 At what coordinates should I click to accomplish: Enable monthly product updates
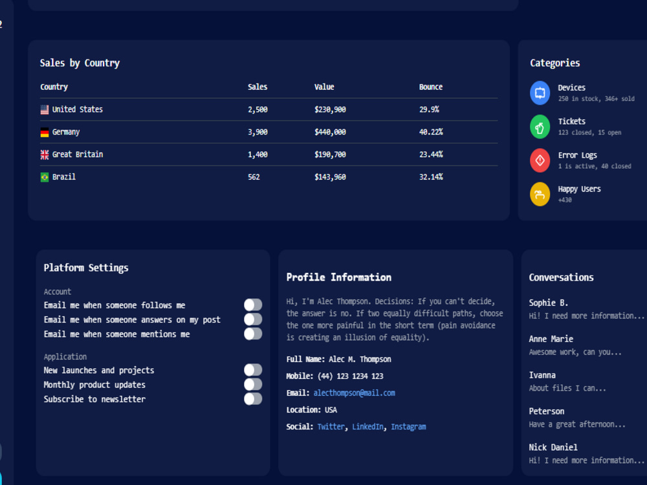252,384
